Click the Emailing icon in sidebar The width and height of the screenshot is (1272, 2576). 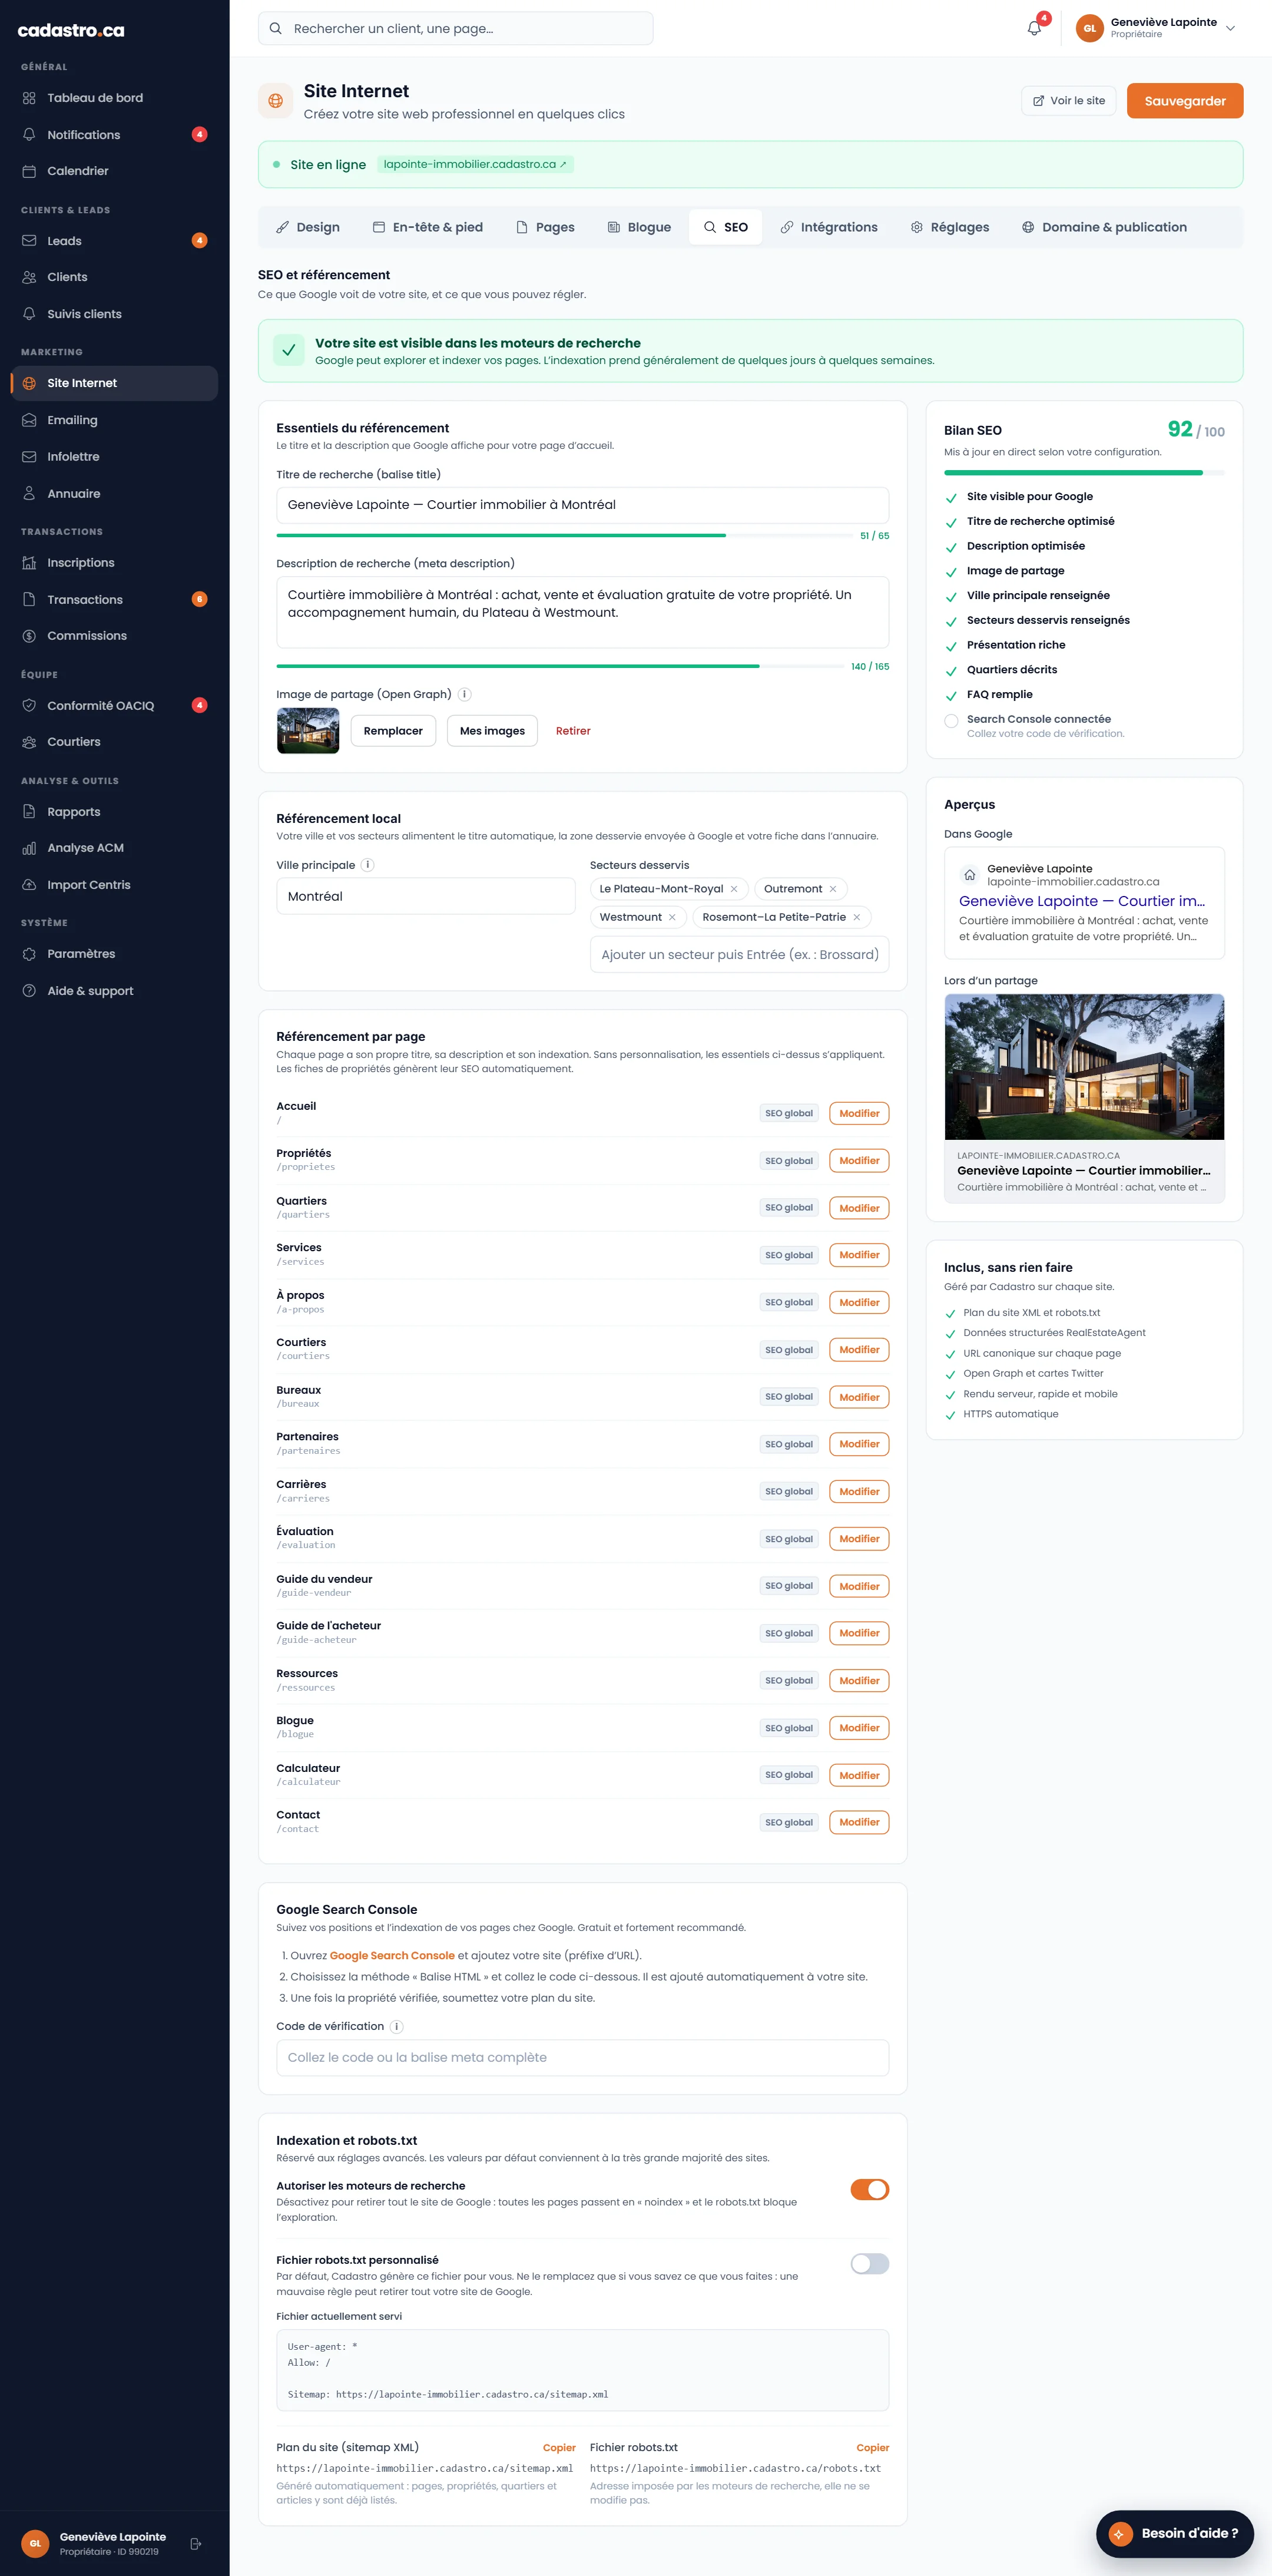click(x=29, y=420)
